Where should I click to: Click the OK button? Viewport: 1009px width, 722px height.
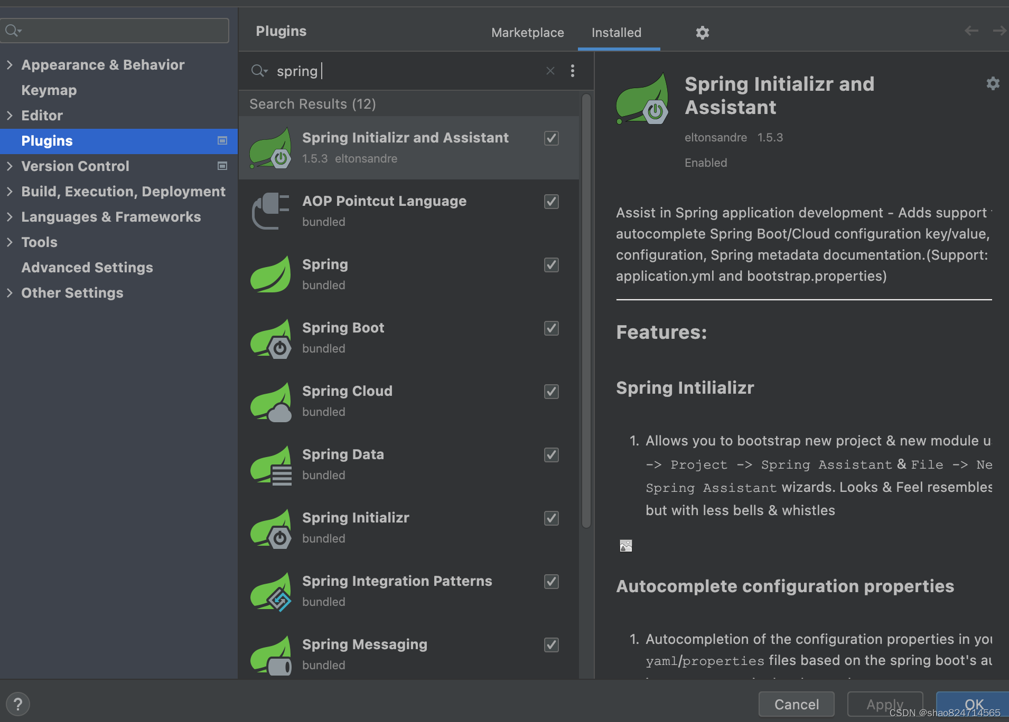tap(974, 704)
